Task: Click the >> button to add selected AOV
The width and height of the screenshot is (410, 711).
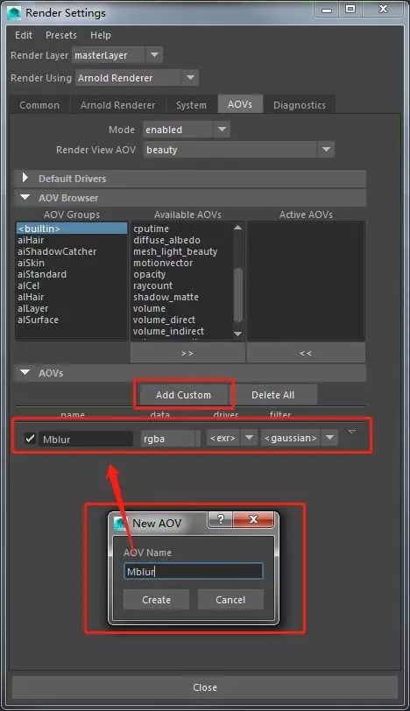Action: pos(187,353)
